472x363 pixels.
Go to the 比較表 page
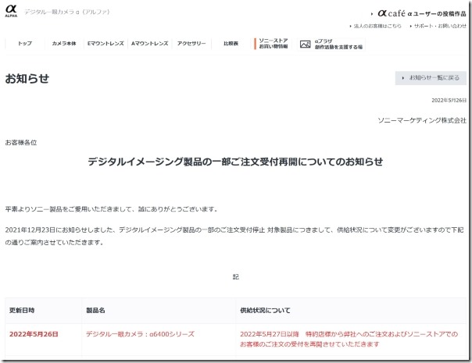(x=231, y=43)
